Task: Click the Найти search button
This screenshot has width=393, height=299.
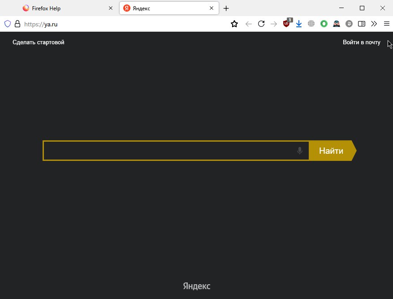Action: tap(333, 151)
